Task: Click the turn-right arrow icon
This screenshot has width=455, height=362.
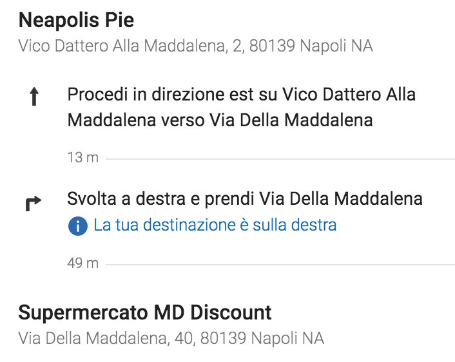Action: tap(34, 204)
